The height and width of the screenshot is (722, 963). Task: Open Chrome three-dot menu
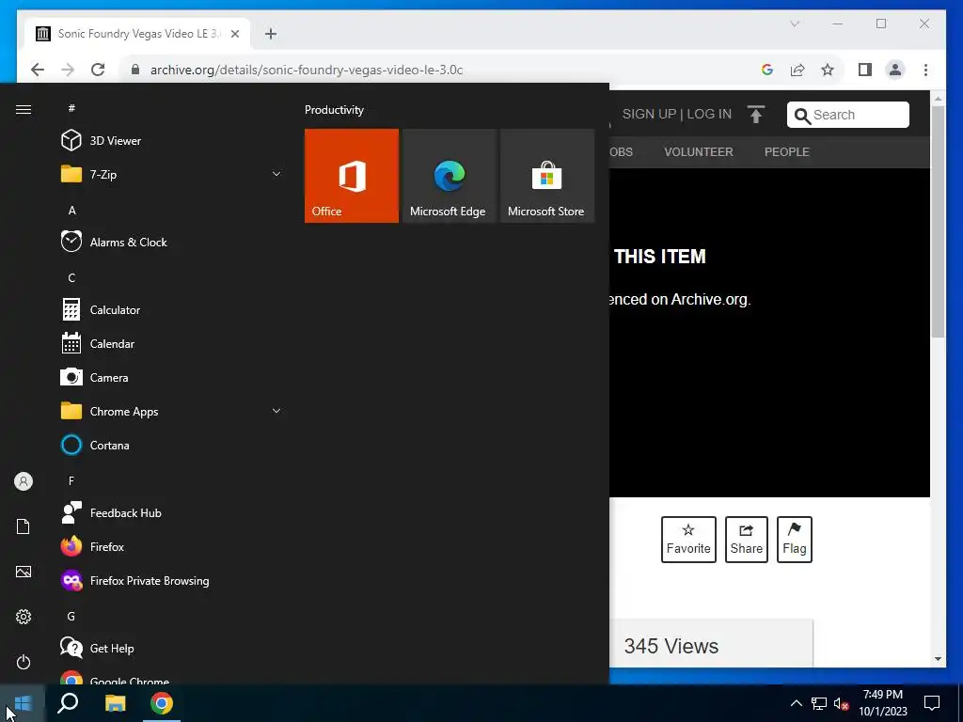click(x=925, y=70)
